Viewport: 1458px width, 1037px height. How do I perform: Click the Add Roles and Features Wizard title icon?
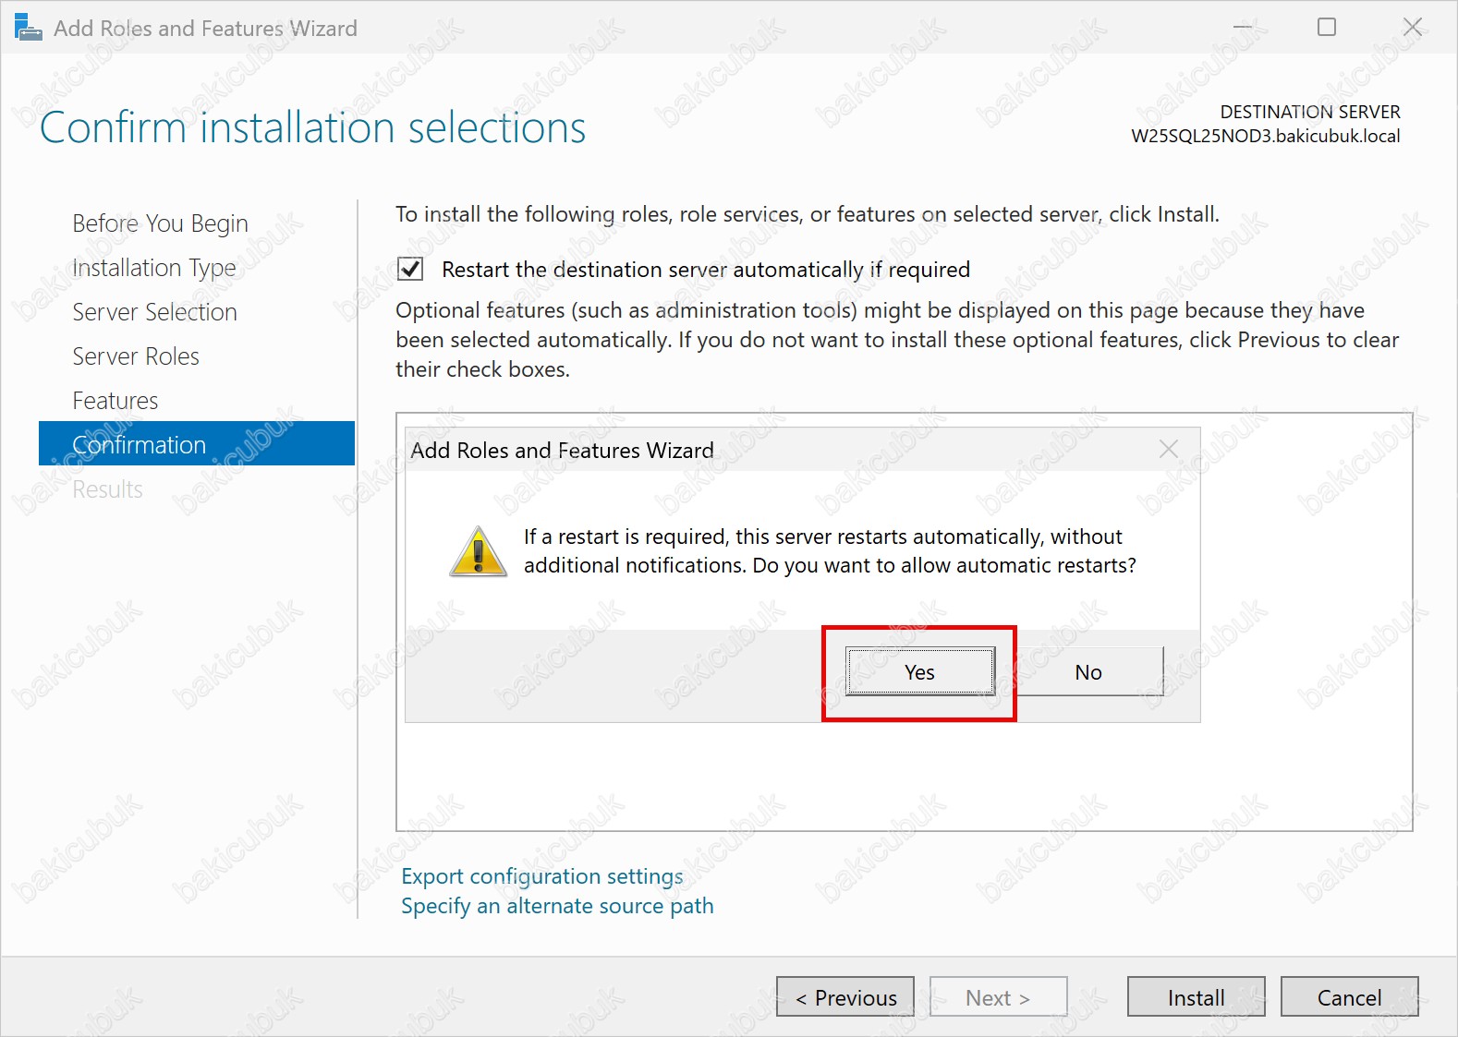coord(28,28)
